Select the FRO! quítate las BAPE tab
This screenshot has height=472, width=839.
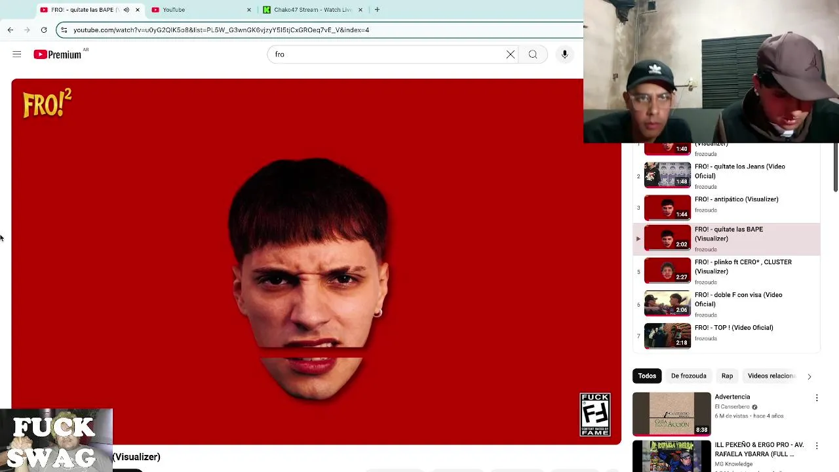tap(90, 10)
